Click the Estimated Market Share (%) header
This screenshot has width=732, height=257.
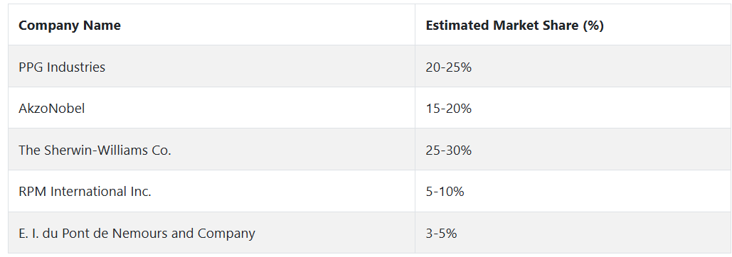(x=514, y=25)
